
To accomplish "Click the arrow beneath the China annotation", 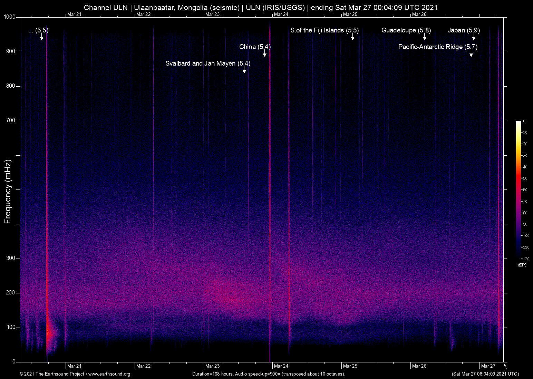I will 264,54.
